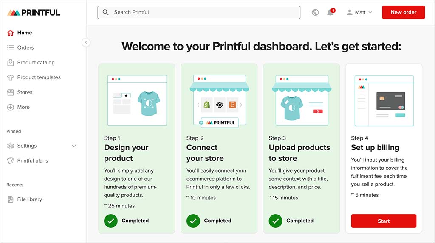Click the ~ 5 minutes text
The image size is (435, 243).
coord(365,195)
